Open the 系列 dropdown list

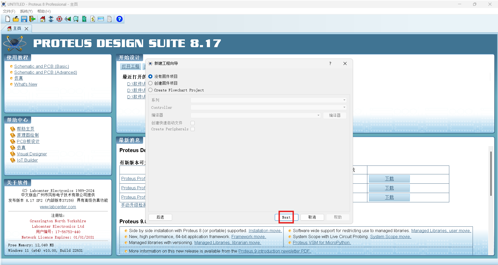[x=269, y=100]
